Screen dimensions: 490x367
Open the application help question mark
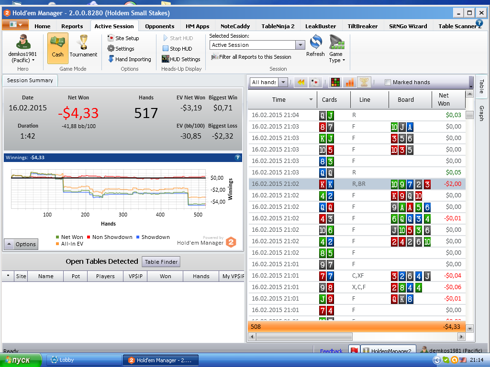click(x=479, y=23)
